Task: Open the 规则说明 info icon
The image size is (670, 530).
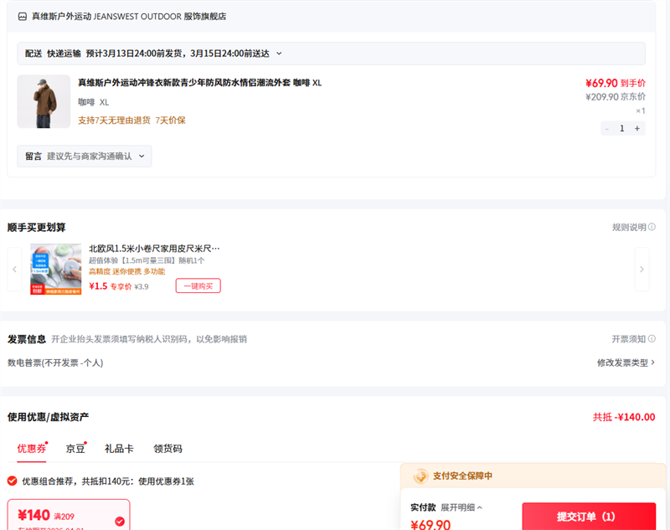Action: 652,227
